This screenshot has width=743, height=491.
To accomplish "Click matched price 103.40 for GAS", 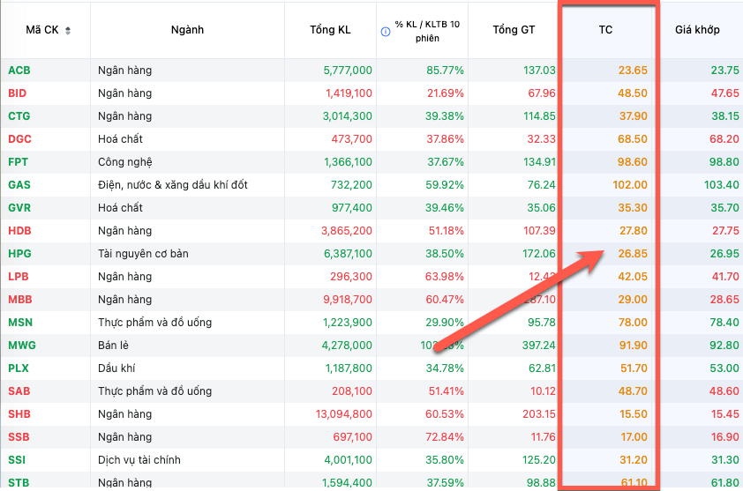I will coord(721,184).
